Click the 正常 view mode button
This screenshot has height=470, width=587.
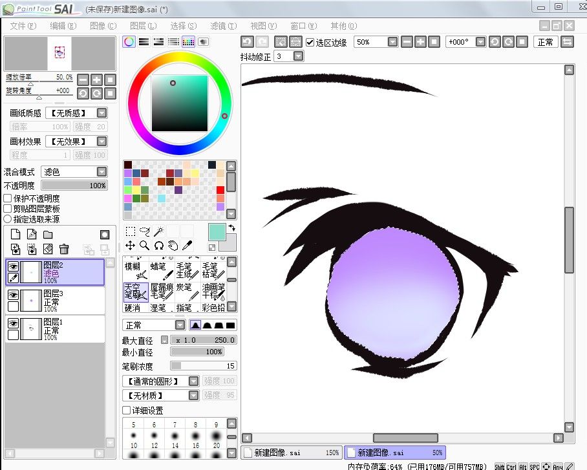click(x=545, y=42)
